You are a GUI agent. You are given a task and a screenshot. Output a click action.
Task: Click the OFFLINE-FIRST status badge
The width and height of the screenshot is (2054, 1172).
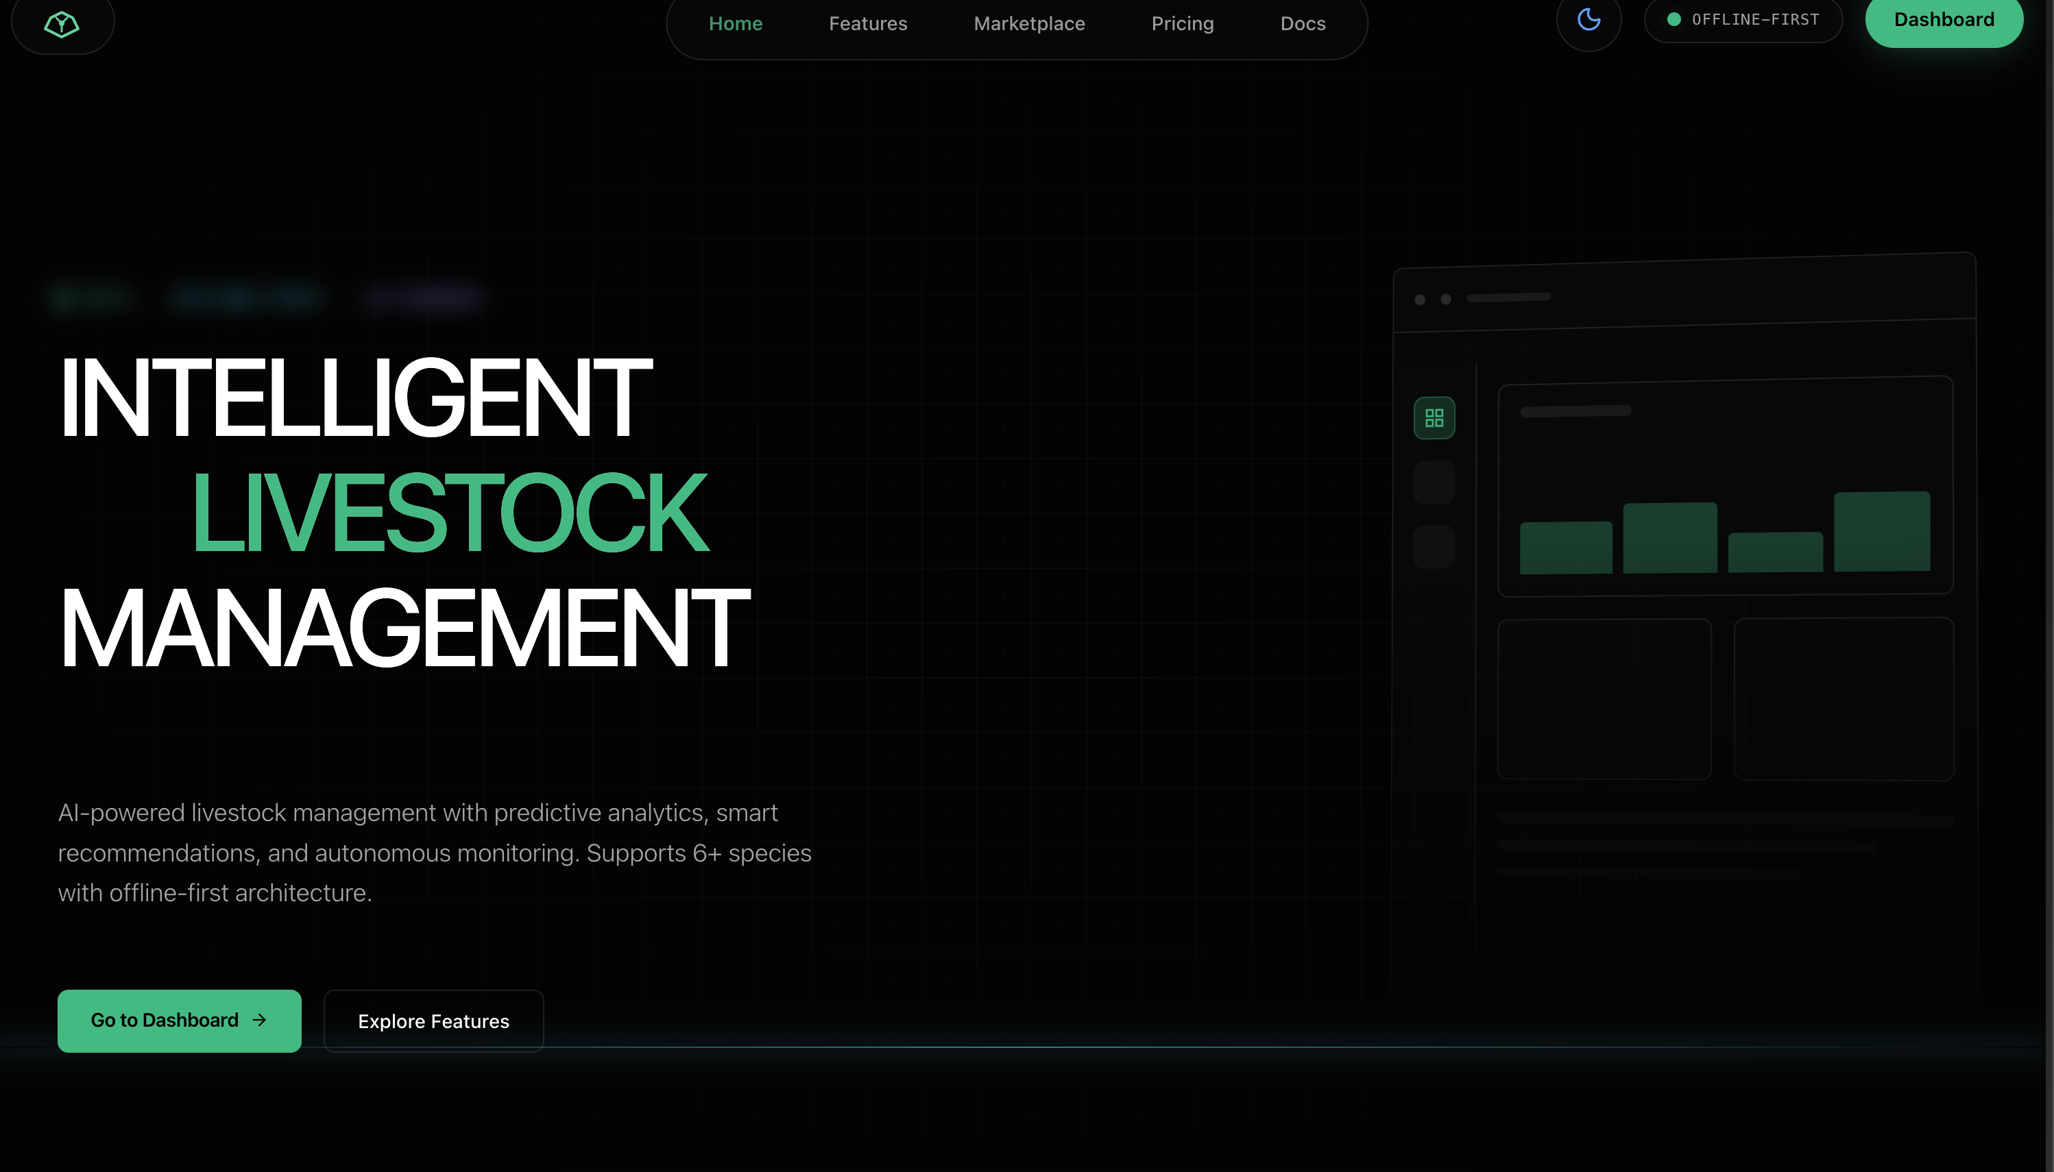1743,19
